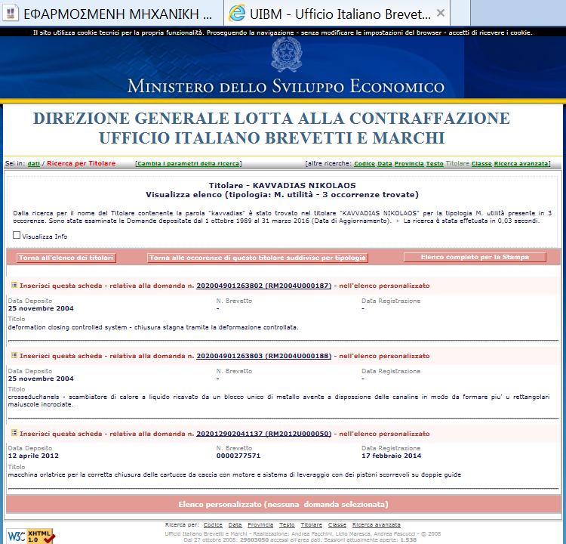The height and width of the screenshot is (544, 566).
Task: Click the macchina orlatrice title text
Action: 234,474
